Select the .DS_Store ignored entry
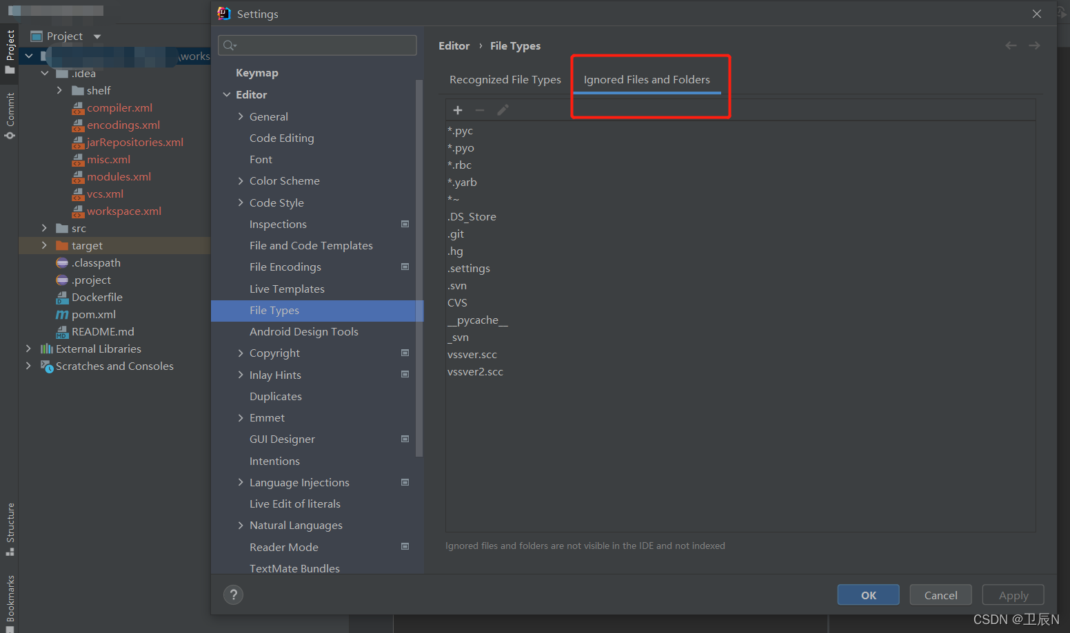This screenshot has height=633, width=1070. (x=472, y=217)
